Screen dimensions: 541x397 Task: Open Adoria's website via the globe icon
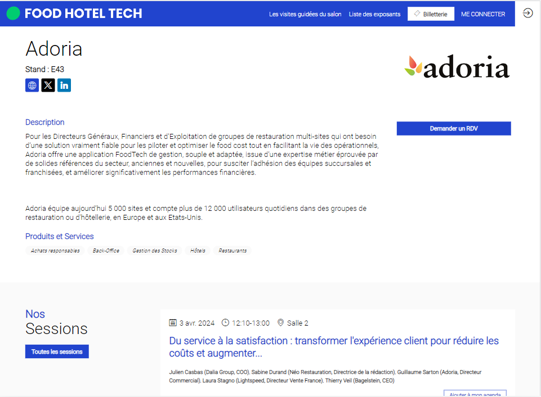[32, 85]
